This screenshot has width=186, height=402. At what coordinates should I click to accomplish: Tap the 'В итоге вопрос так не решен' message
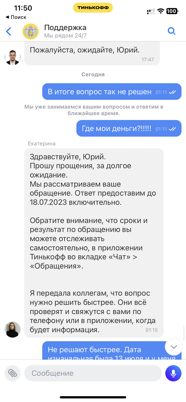click(x=112, y=92)
